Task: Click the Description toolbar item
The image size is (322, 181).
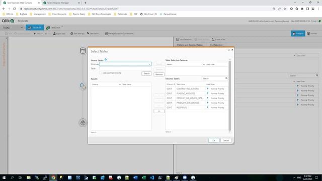Action: click(93, 34)
